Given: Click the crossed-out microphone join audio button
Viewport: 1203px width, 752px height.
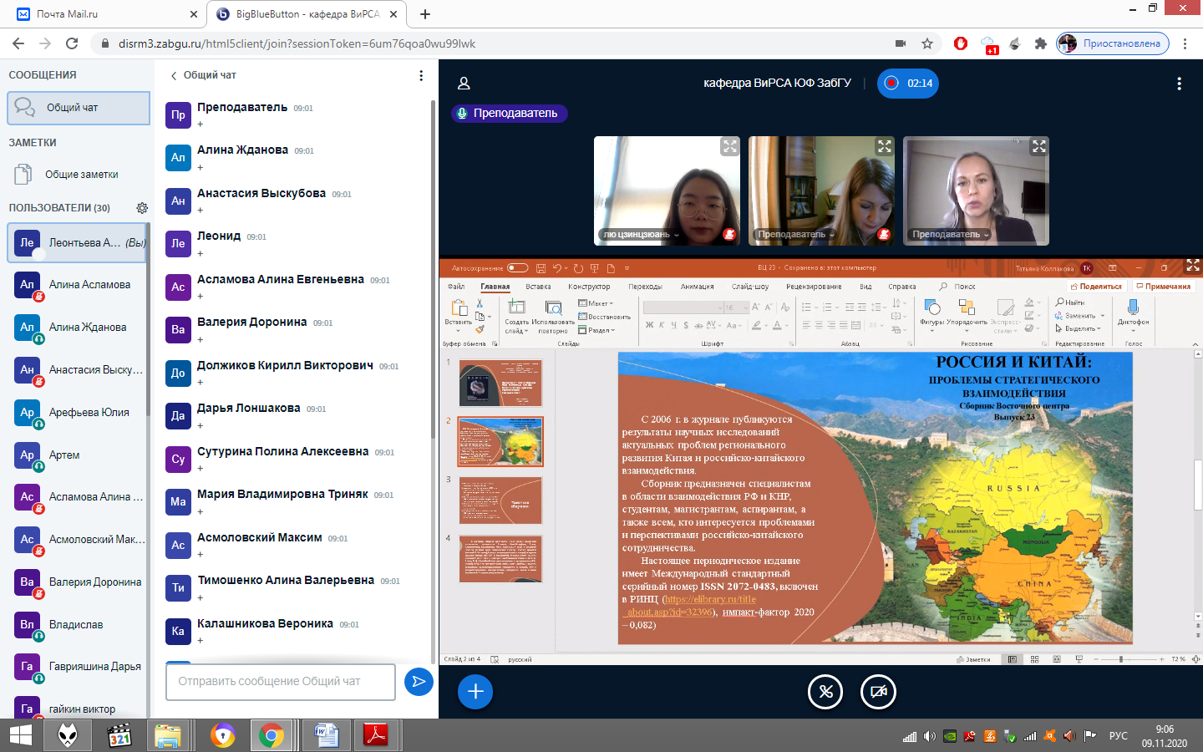Looking at the screenshot, I should (x=825, y=692).
